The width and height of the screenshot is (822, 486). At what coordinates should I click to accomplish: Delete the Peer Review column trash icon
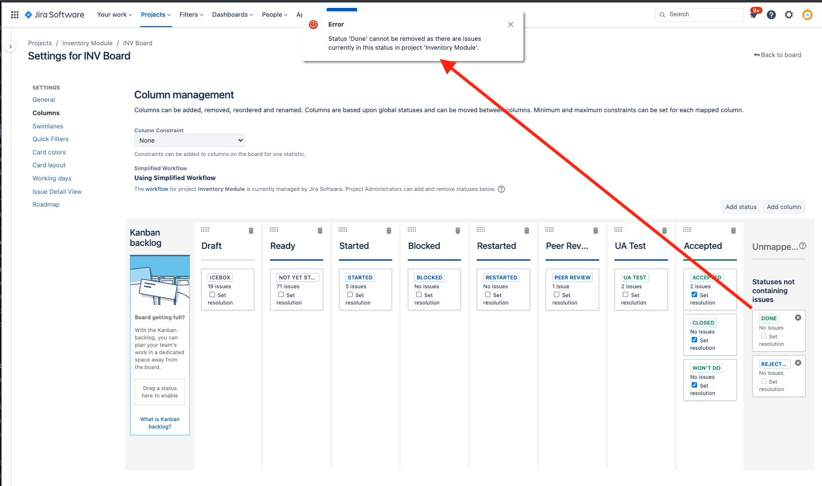595,230
